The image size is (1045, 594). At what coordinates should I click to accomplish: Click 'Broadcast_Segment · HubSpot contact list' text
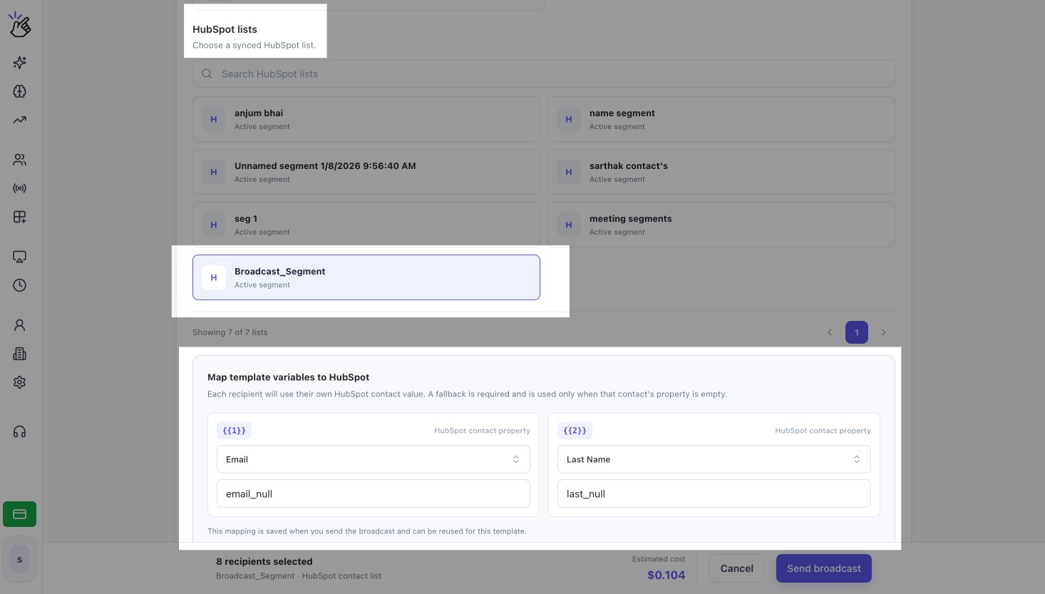point(299,576)
